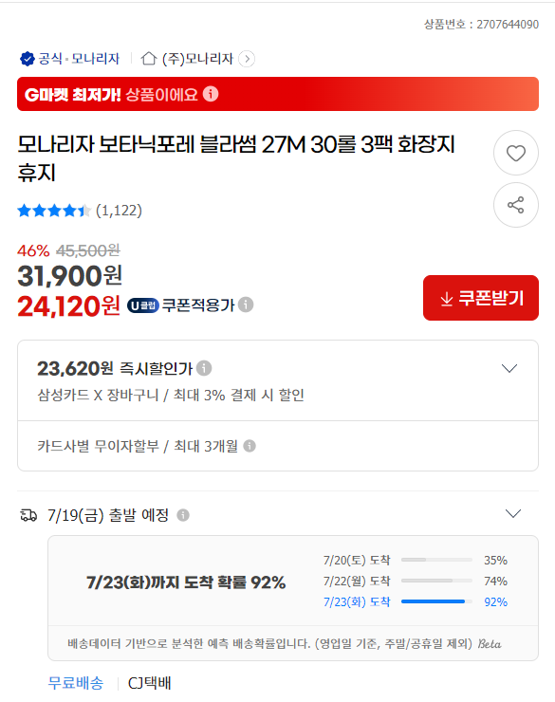Click the home icon before (주)모나리자

click(149, 58)
